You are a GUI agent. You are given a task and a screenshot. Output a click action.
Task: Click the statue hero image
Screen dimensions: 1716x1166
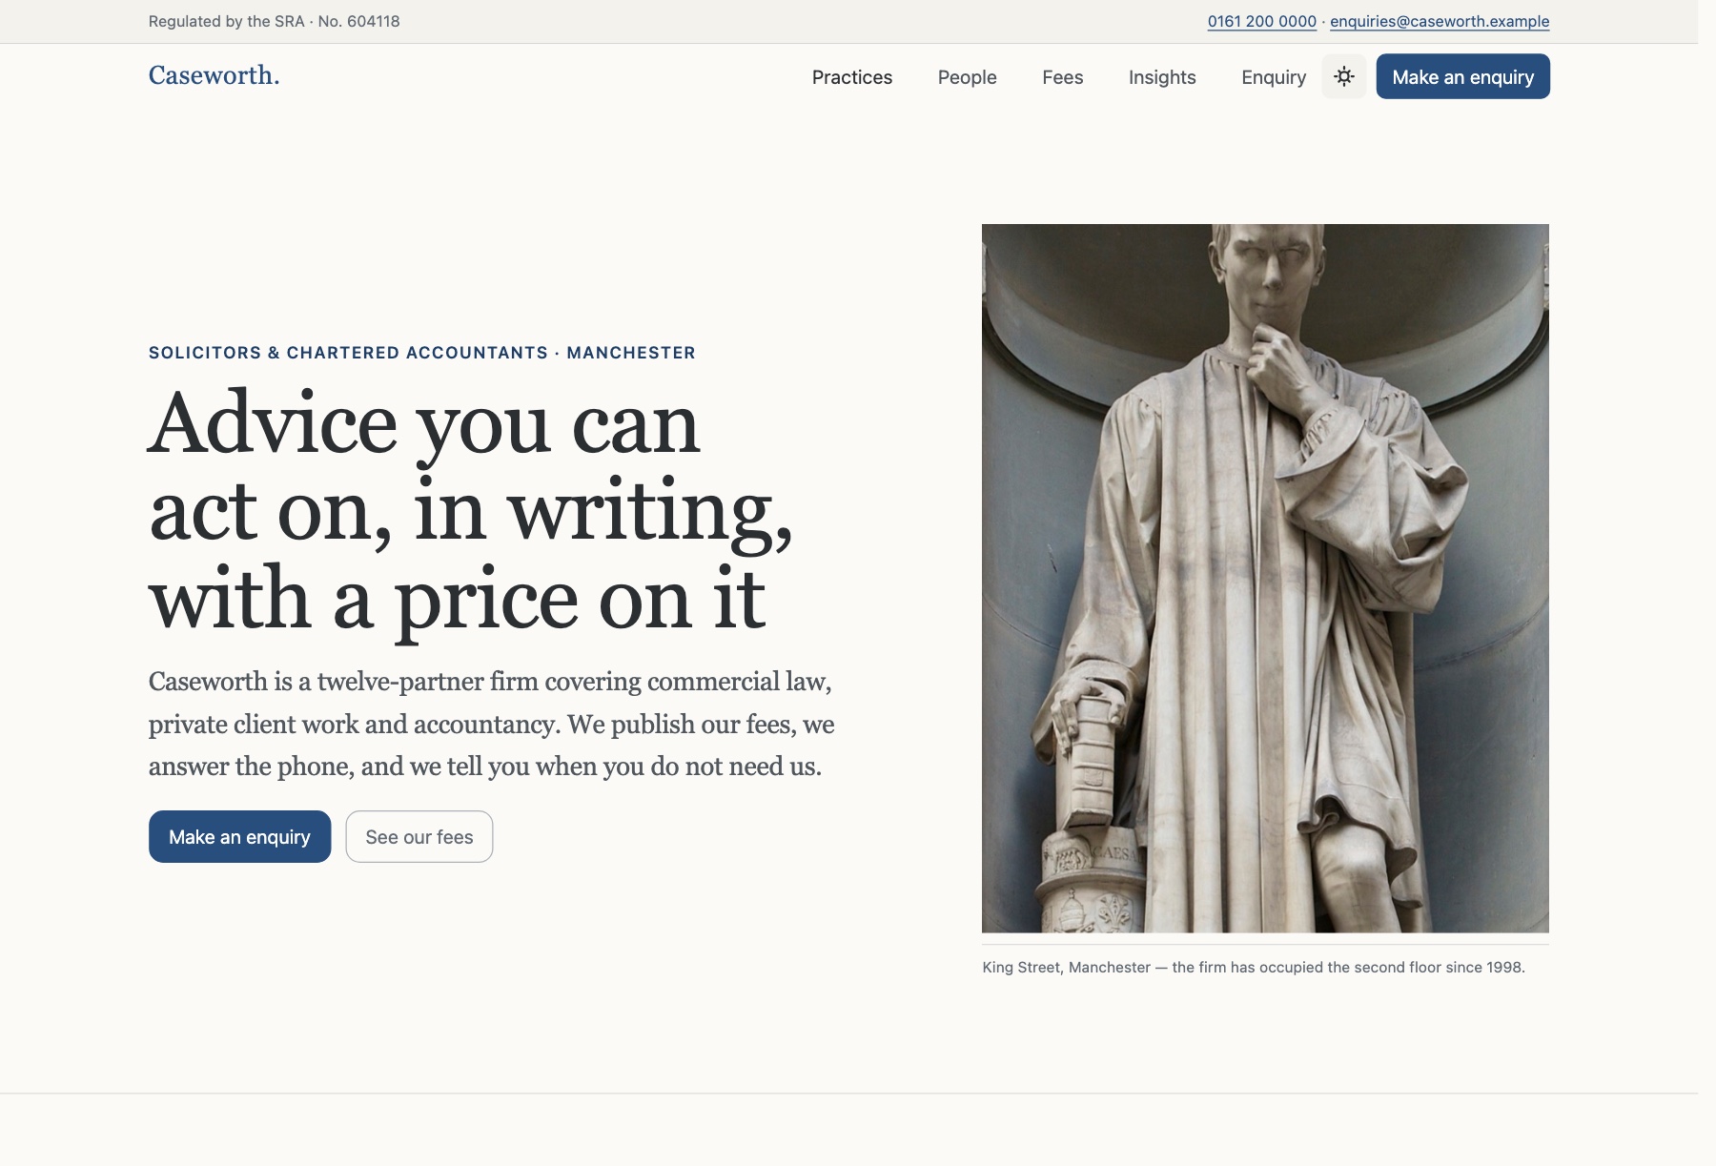pyautogui.click(x=1265, y=578)
